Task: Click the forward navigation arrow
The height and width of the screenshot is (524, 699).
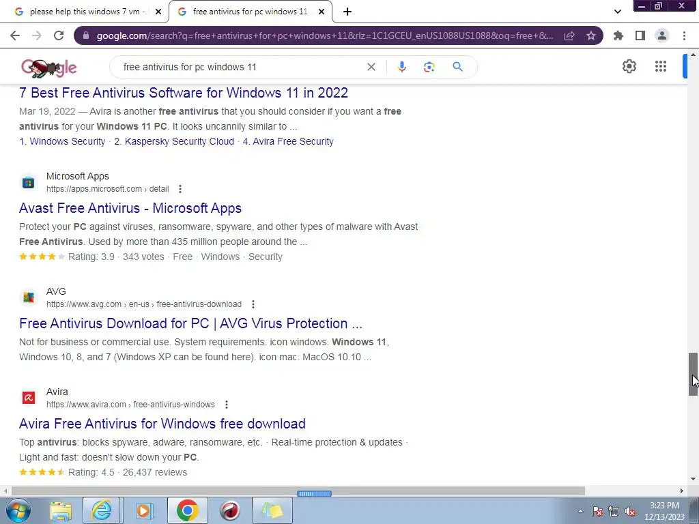Action: point(37,35)
